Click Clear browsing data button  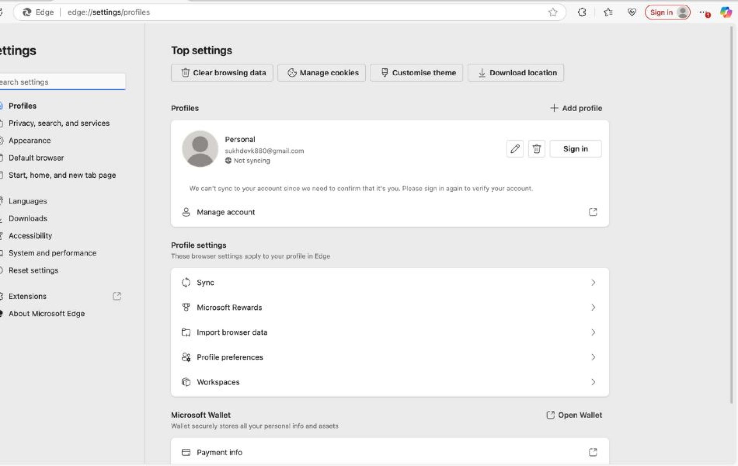[222, 73]
